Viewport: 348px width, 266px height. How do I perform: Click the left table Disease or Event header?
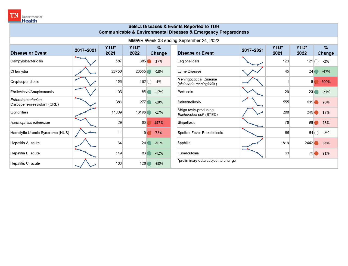(29, 53)
